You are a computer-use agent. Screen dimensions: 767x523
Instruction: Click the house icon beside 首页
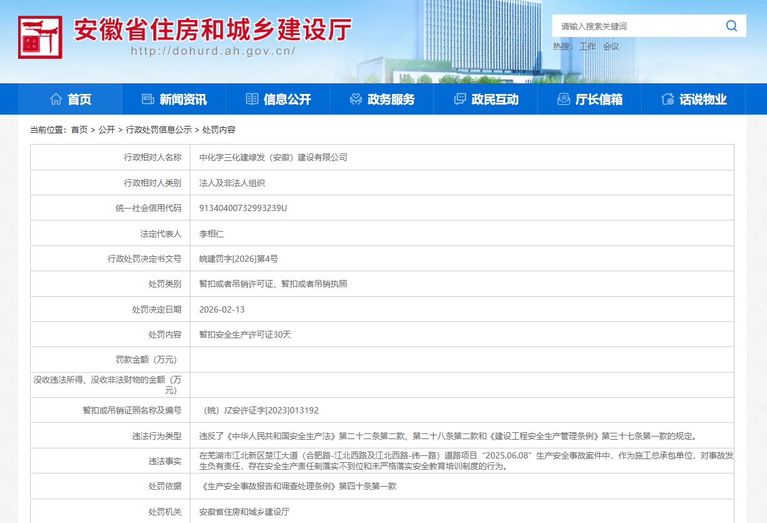(56, 99)
